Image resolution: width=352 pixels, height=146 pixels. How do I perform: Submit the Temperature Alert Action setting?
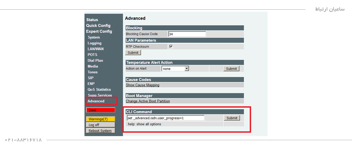click(x=231, y=69)
